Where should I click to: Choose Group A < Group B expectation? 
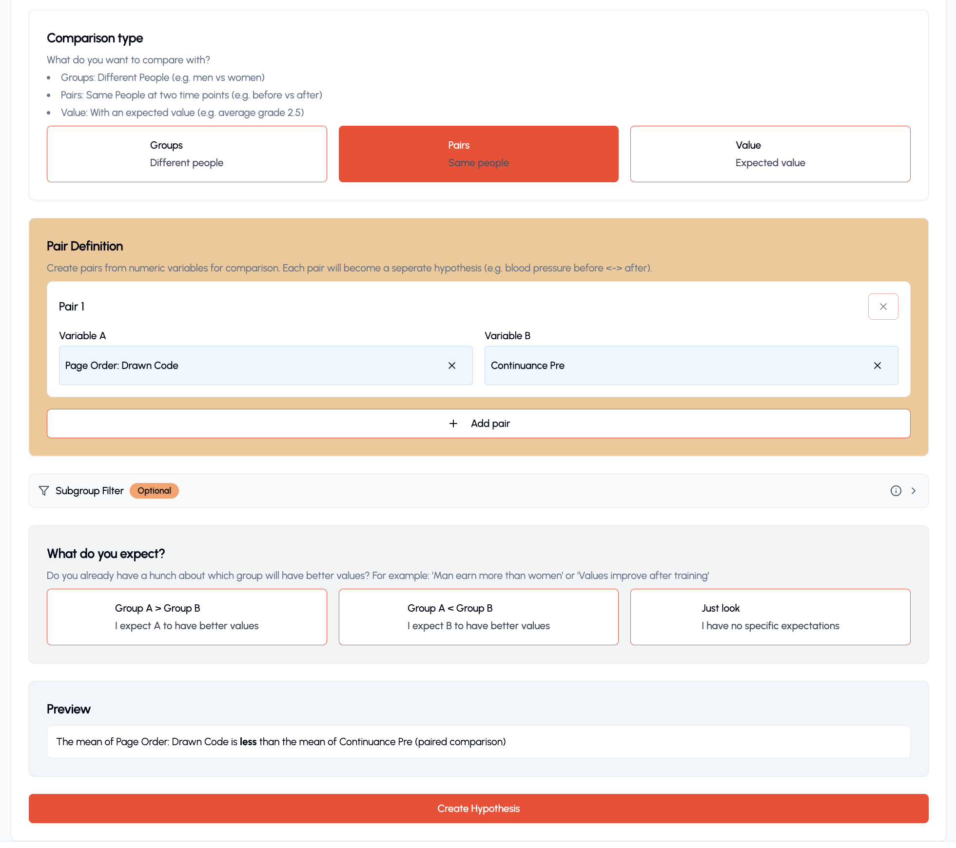coord(478,617)
